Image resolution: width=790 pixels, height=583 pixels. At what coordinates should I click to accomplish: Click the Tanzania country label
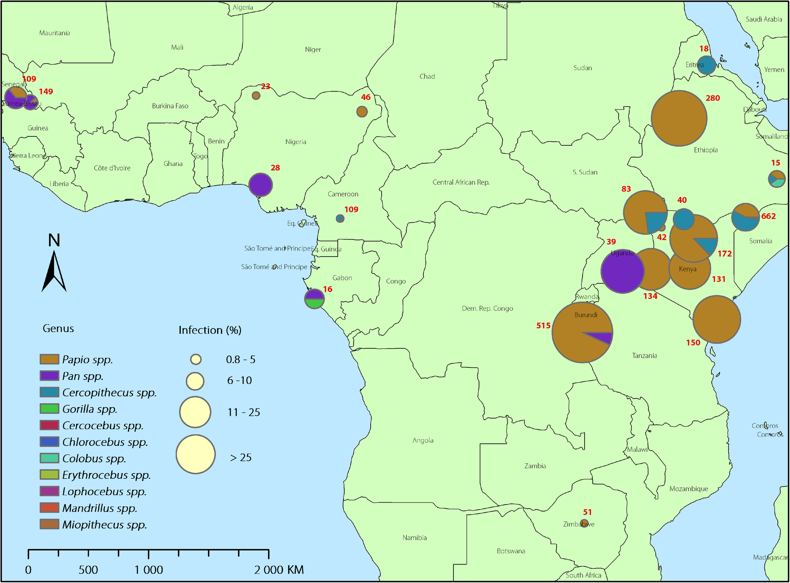click(x=645, y=356)
